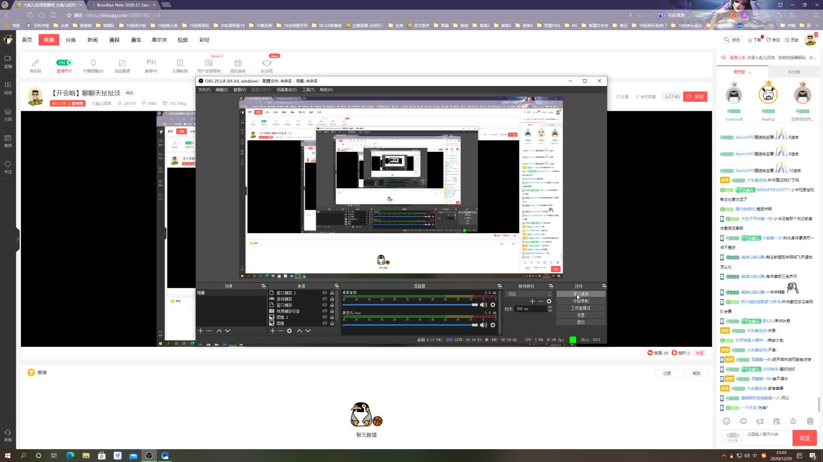Hide the 游戏捕获 source via eye icon

[324, 299]
